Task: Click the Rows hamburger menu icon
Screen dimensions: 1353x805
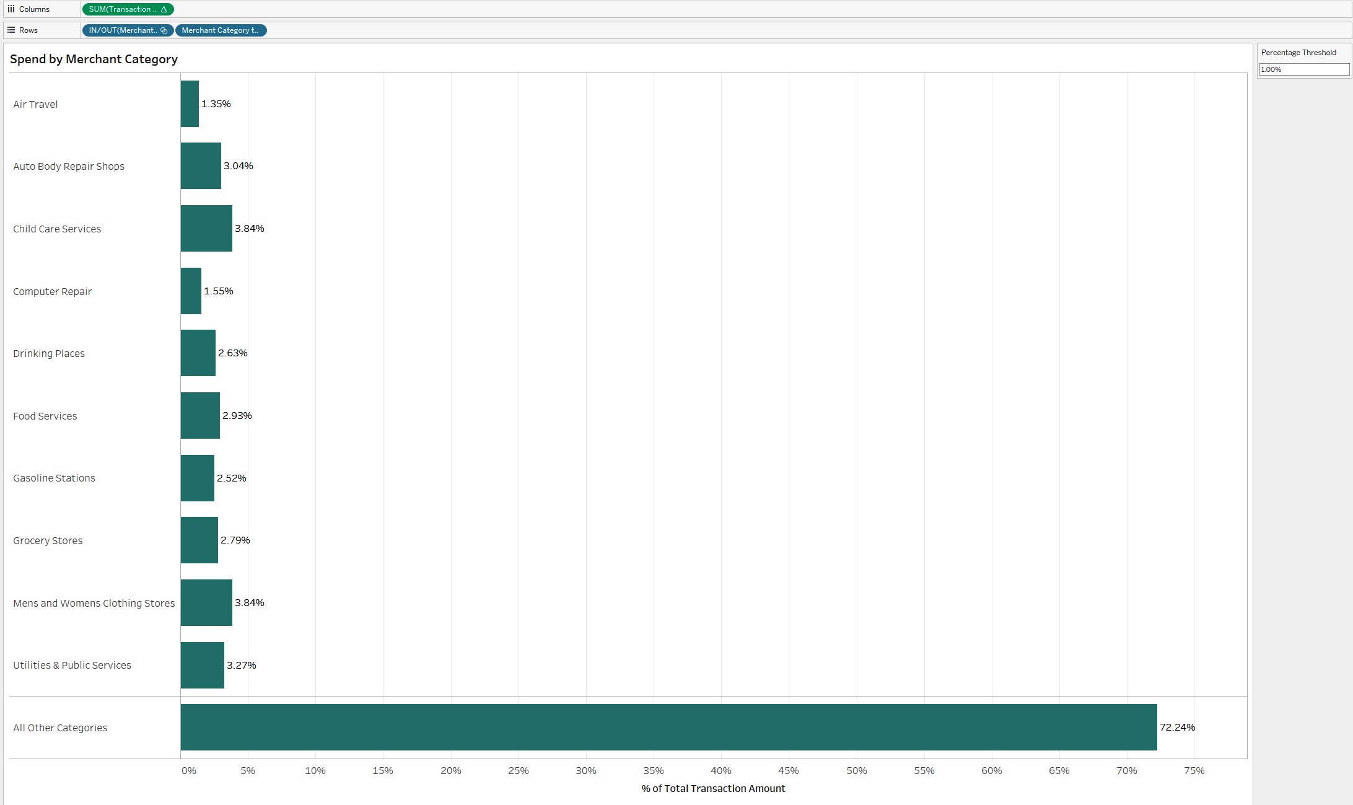Action: click(11, 30)
